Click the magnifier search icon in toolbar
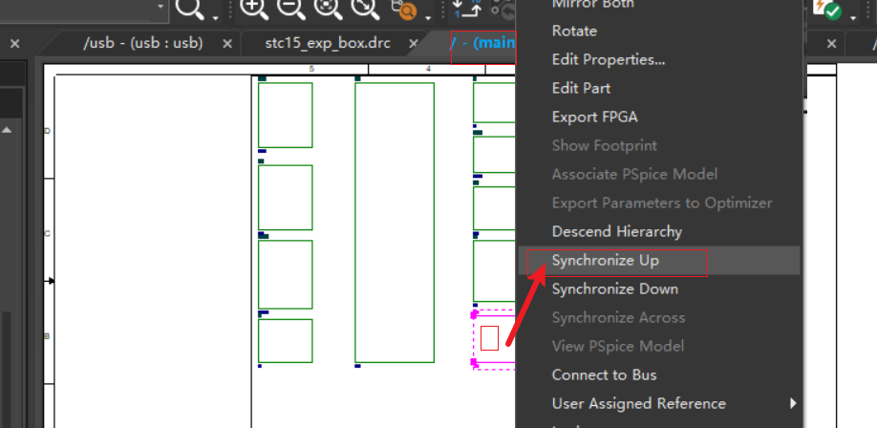Viewport: 877px width, 428px height. pos(189,9)
